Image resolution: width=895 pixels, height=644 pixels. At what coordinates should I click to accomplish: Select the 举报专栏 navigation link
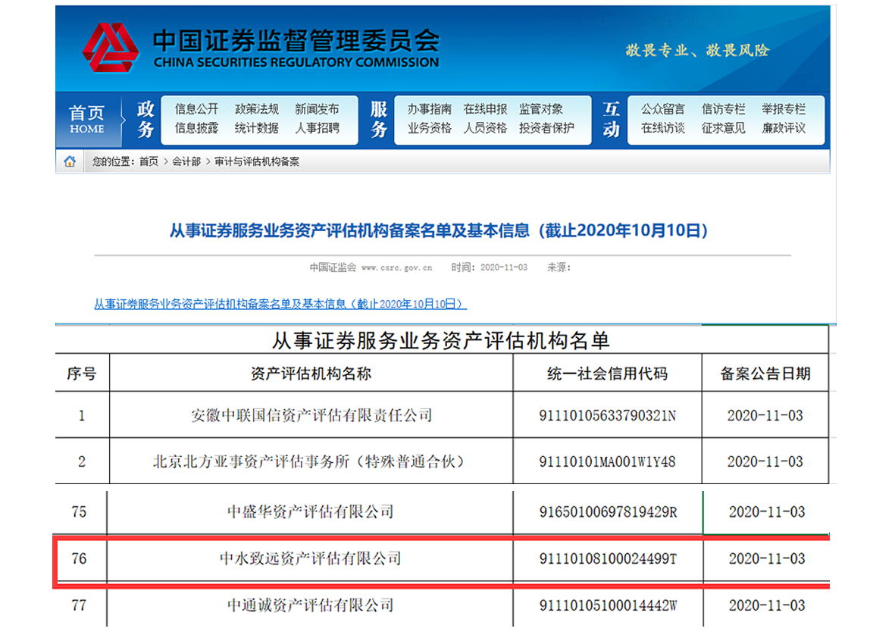[784, 109]
